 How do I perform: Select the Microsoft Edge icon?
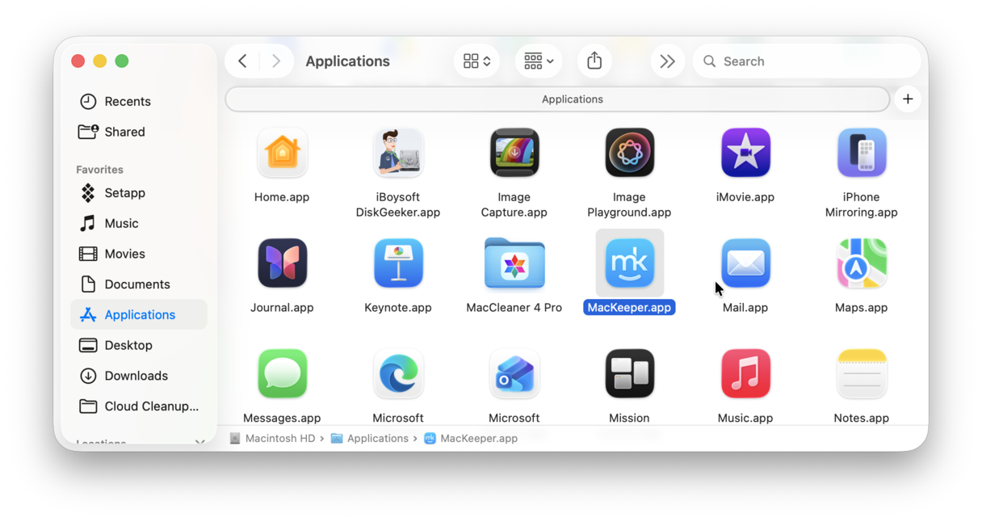pos(398,374)
